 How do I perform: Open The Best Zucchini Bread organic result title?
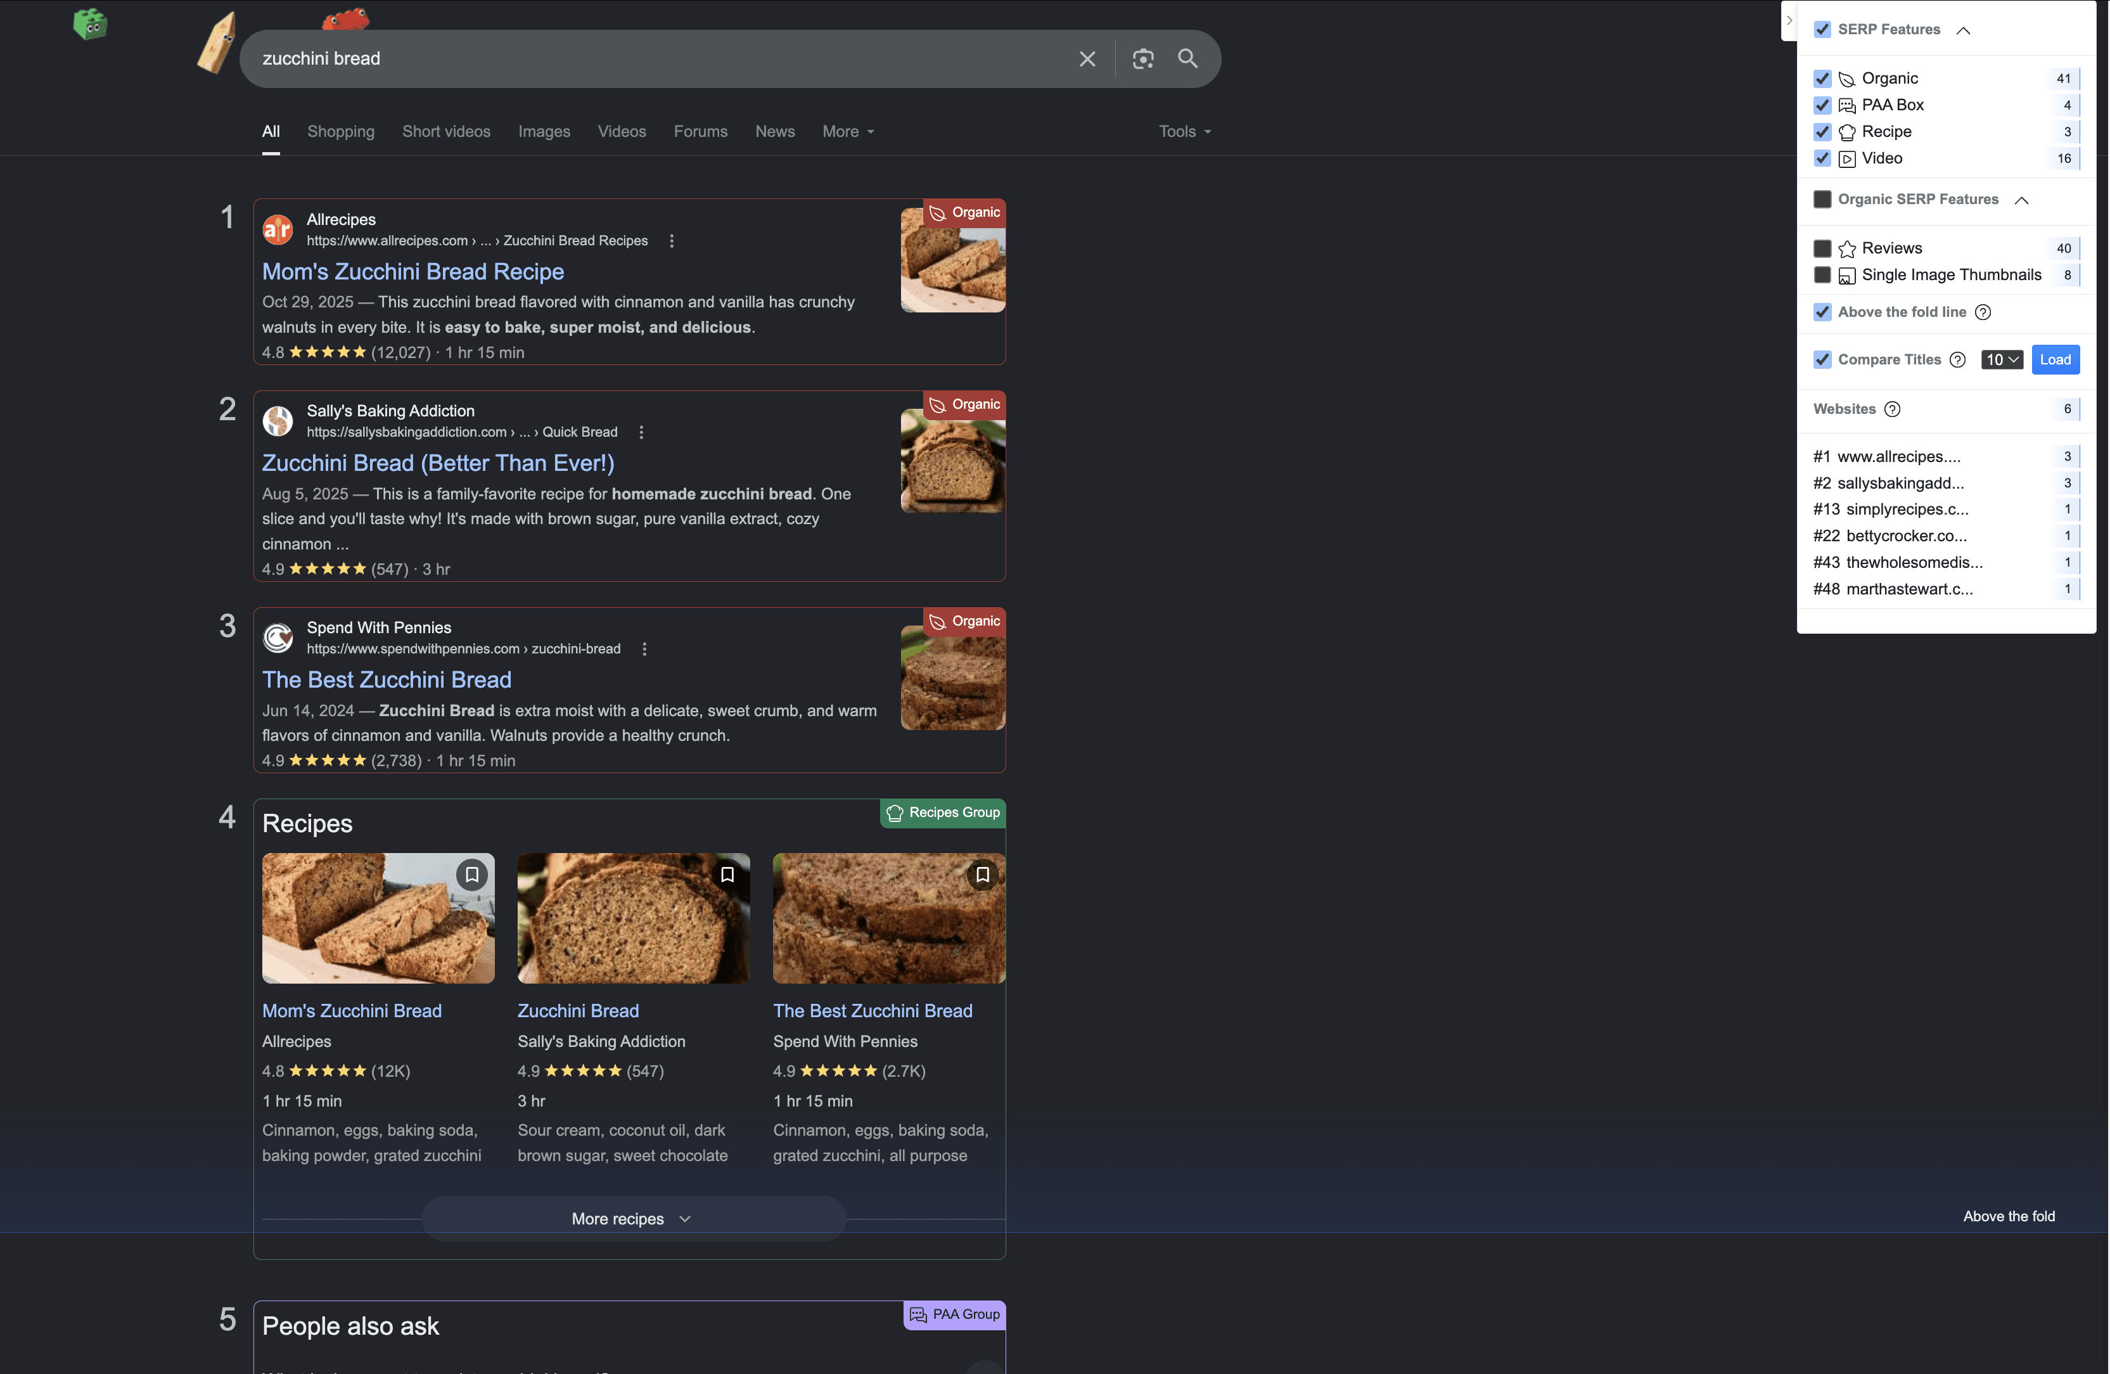[387, 680]
